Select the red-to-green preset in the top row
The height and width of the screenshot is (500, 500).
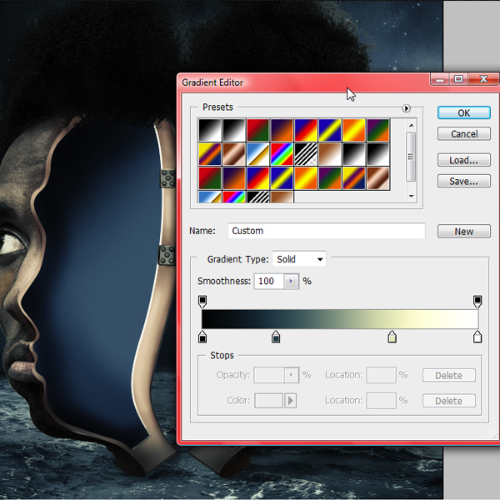tap(257, 130)
